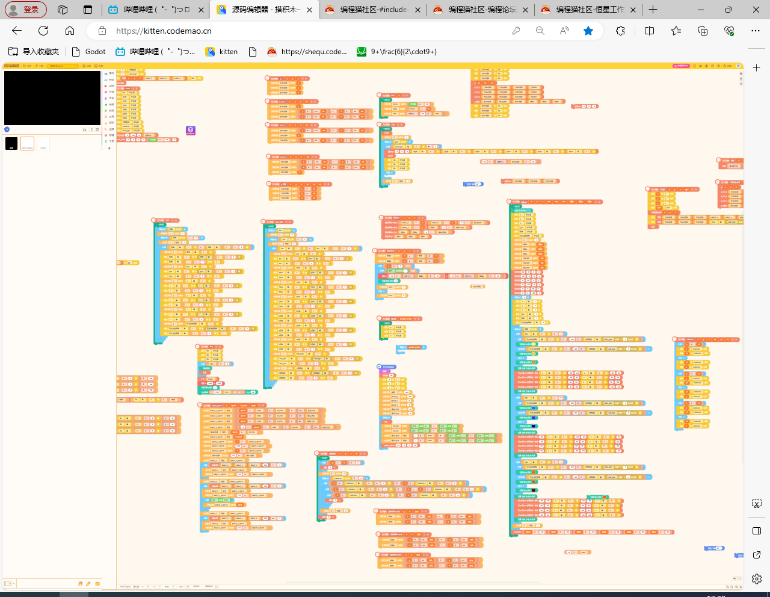Run the project with the blue stage button
This screenshot has width=770, height=597.
pyautogui.click(x=7, y=129)
